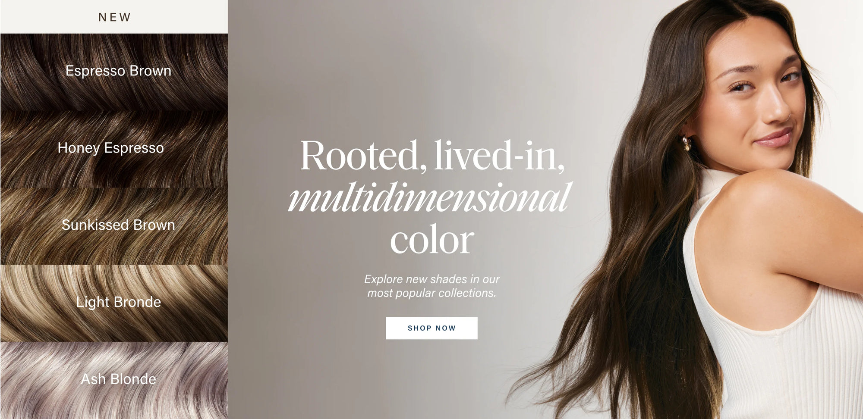Image resolution: width=863 pixels, height=419 pixels.
Task: Click the italic 'multidimensional' headline word
Action: [430, 197]
